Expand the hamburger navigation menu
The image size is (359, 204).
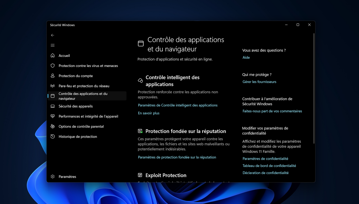(52, 45)
